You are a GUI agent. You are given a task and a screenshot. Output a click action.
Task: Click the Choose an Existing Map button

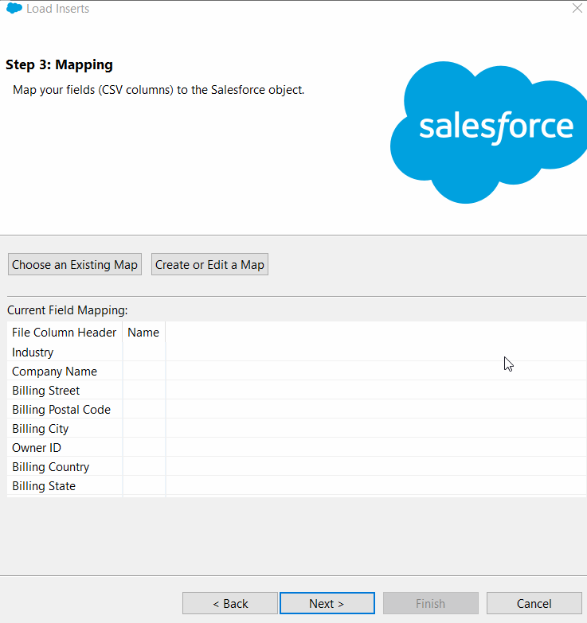(75, 265)
